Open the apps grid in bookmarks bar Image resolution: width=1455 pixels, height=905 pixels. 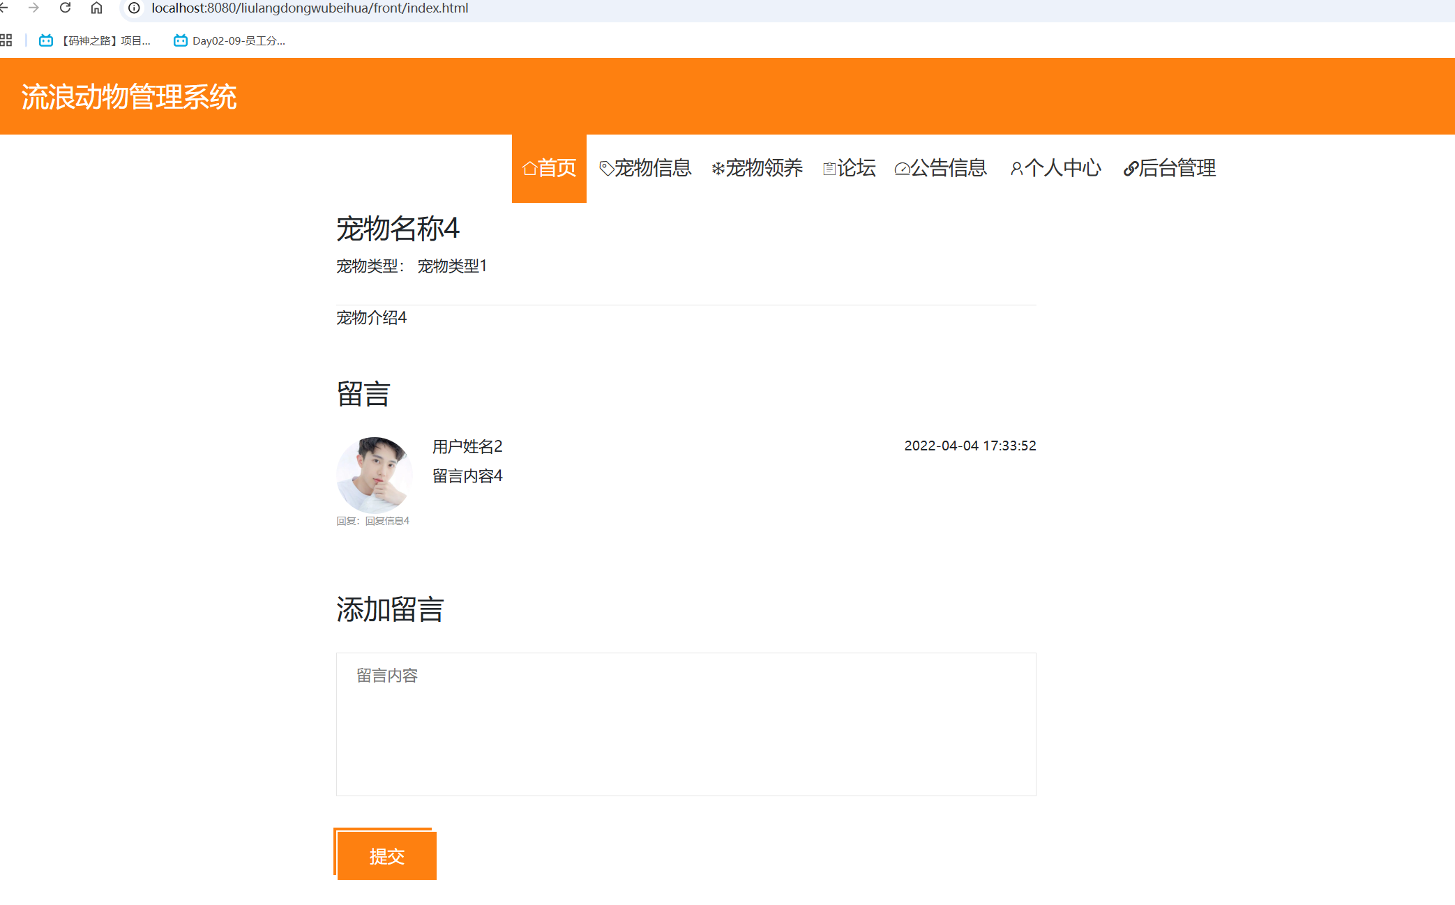(x=6, y=40)
